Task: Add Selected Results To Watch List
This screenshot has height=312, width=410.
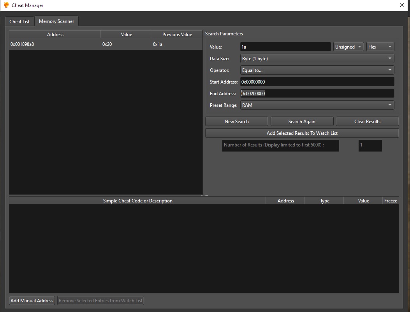Action: (302, 133)
